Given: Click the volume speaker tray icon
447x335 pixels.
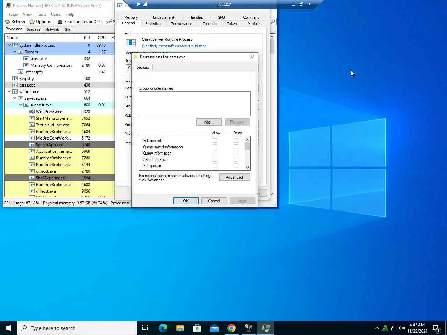Looking at the screenshot, I should coord(402,328).
